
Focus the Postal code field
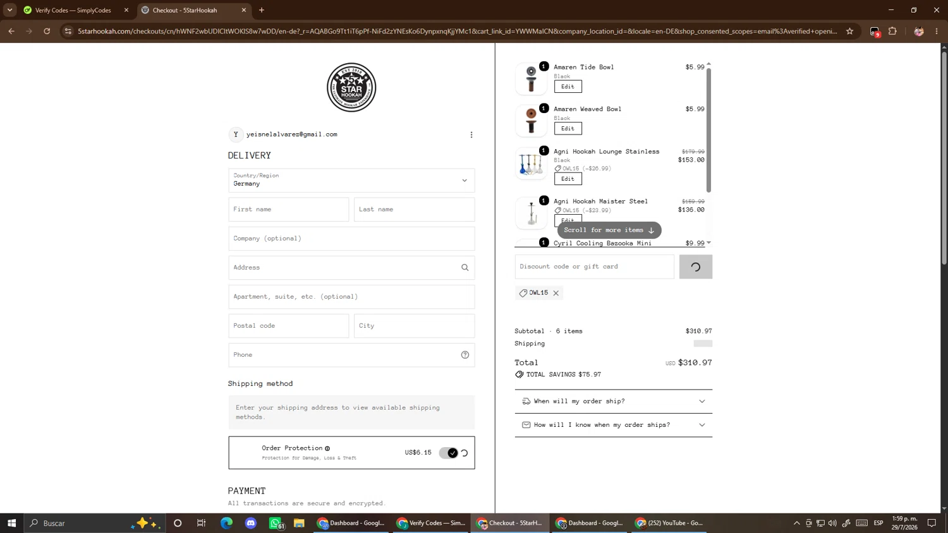289,326
